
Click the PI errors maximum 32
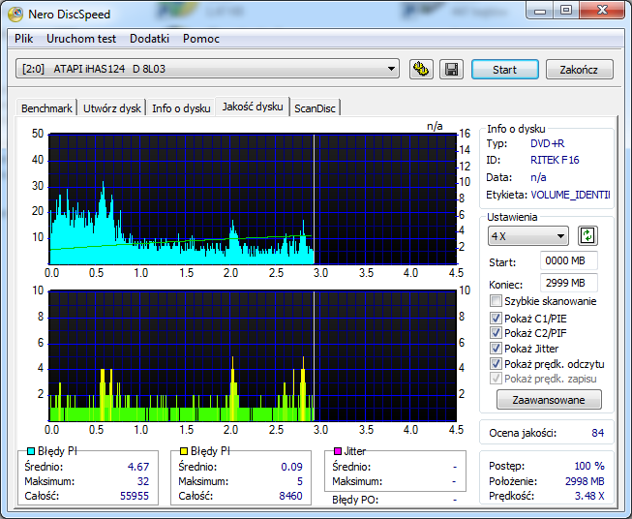[142, 481]
